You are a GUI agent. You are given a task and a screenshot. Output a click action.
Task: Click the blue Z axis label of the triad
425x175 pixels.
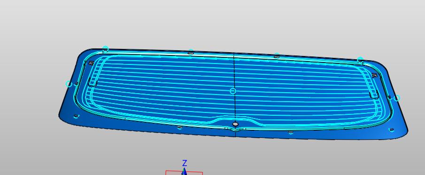tap(185, 163)
